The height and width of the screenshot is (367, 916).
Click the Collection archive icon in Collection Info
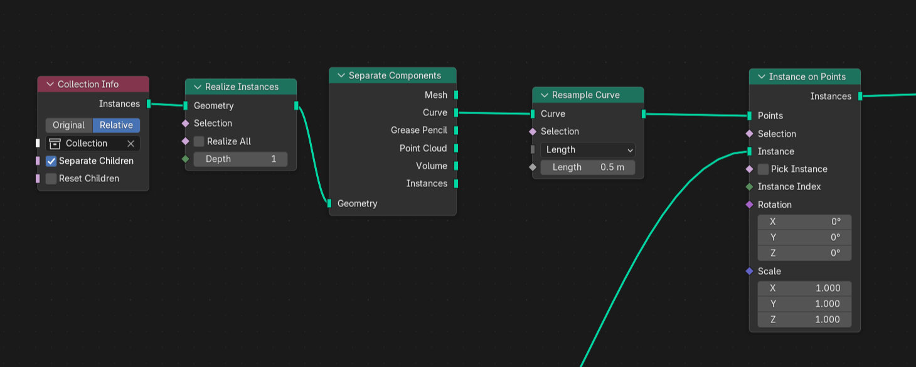(x=55, y=143)
